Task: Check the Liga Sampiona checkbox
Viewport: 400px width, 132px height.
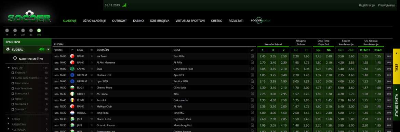Action: (13, 88)
